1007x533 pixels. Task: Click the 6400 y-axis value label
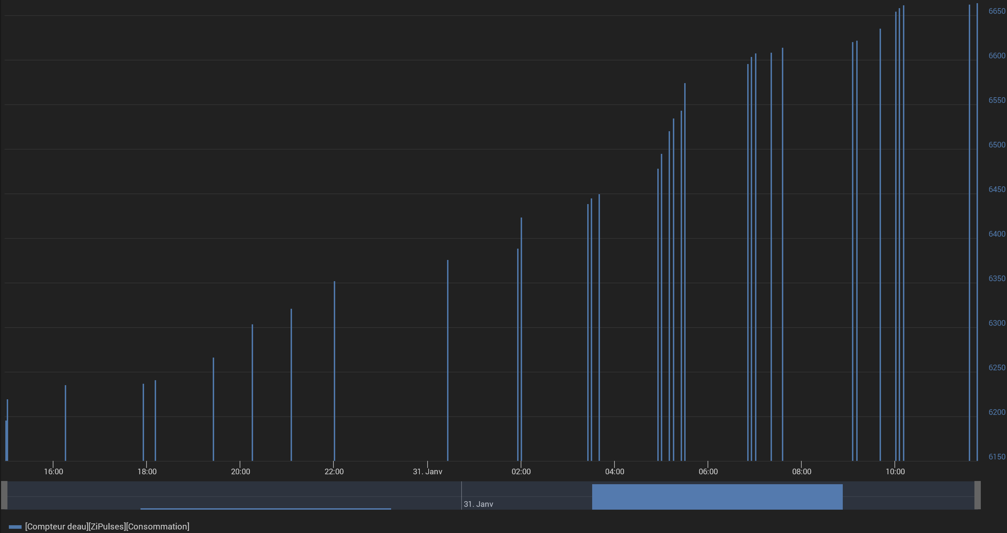[996, 234]
